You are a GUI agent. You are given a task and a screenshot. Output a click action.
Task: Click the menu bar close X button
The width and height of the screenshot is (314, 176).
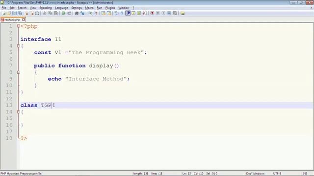pos(312,8)
